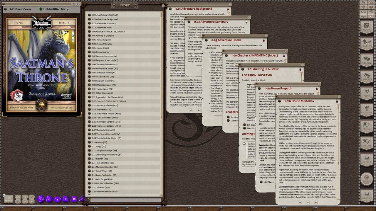Roll the purple d4 die
Image resolution: width=376 pixels, height=211 pixels.
point(82,199)
